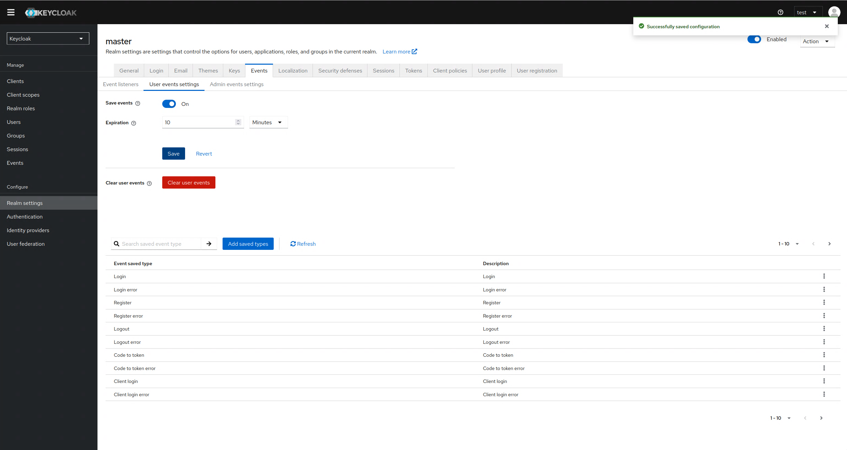
Task: Dismiss the success notification
Action: 827,26
